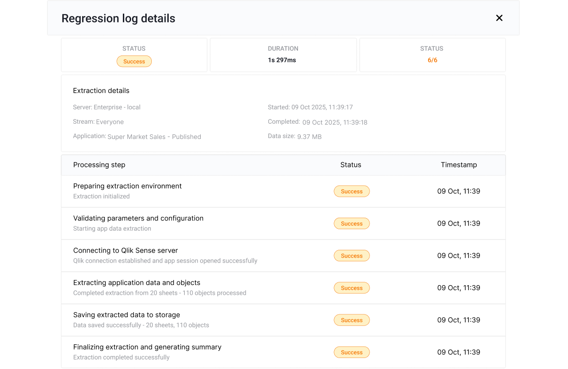Image resolution: width=568 pixels, height=369 pixels.
Task: Click the Success badge for Preparing extraction environment
Action: click(x=352, y=191)
